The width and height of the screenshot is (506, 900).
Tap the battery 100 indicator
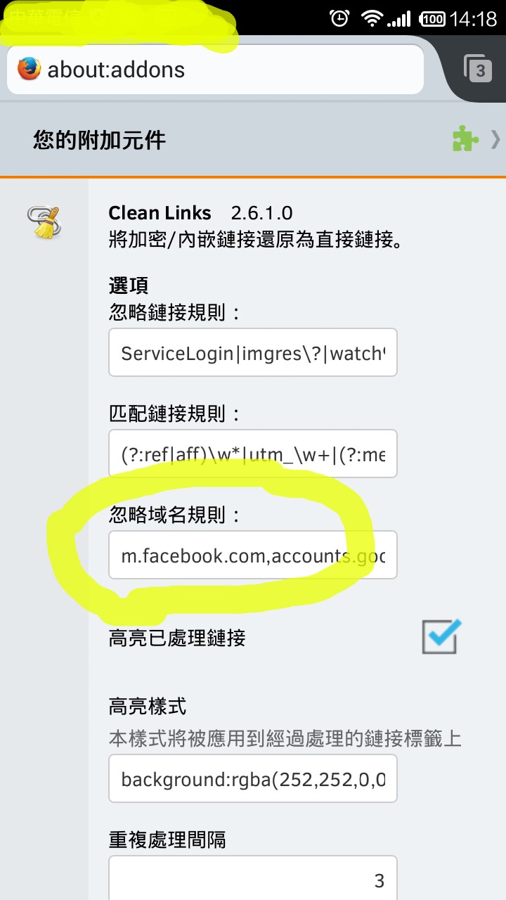[432, 19]
